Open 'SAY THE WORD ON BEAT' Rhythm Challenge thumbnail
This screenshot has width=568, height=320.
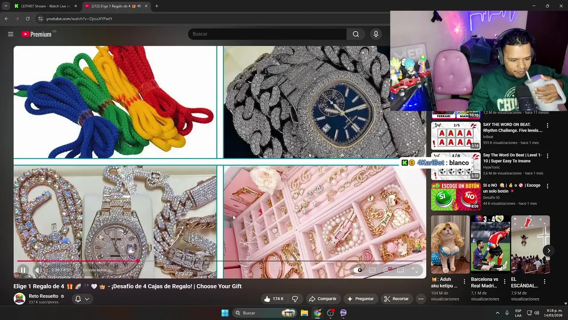point(456,136)
